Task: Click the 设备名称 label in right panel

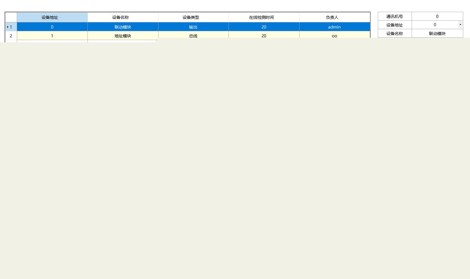Action: pyautogui.click(x=395, y=34)
